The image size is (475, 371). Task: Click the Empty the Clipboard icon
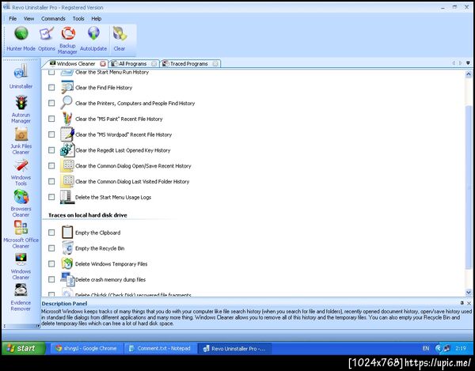click(x=67, y=232)
